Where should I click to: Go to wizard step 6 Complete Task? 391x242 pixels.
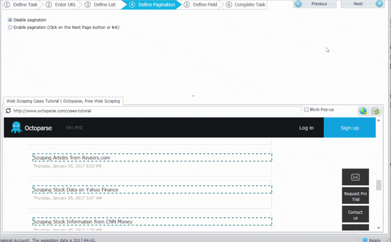246,5
